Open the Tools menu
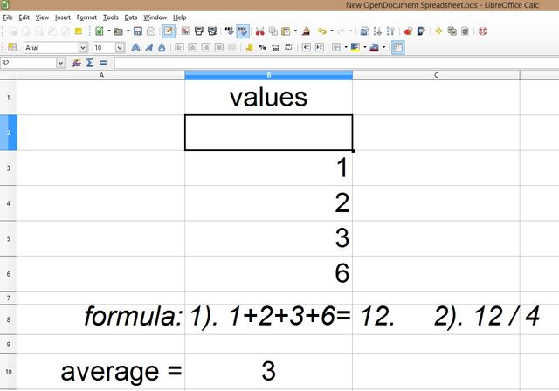559x391 pixels. (111, 17)
